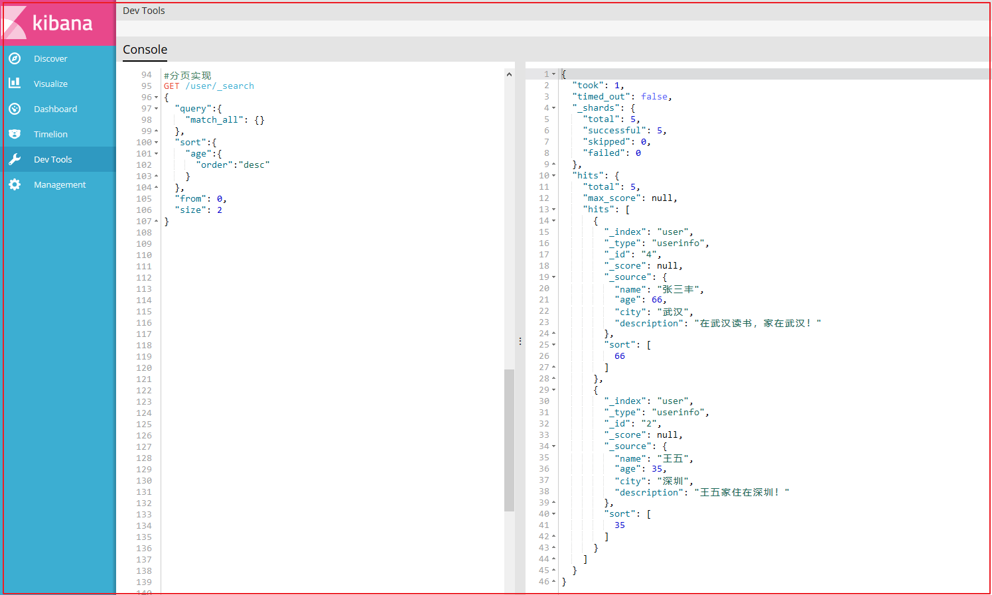Open Visualize via bar chart icon
The height and width of the screenshot is (595, 992).
click(x=15, y=84)
